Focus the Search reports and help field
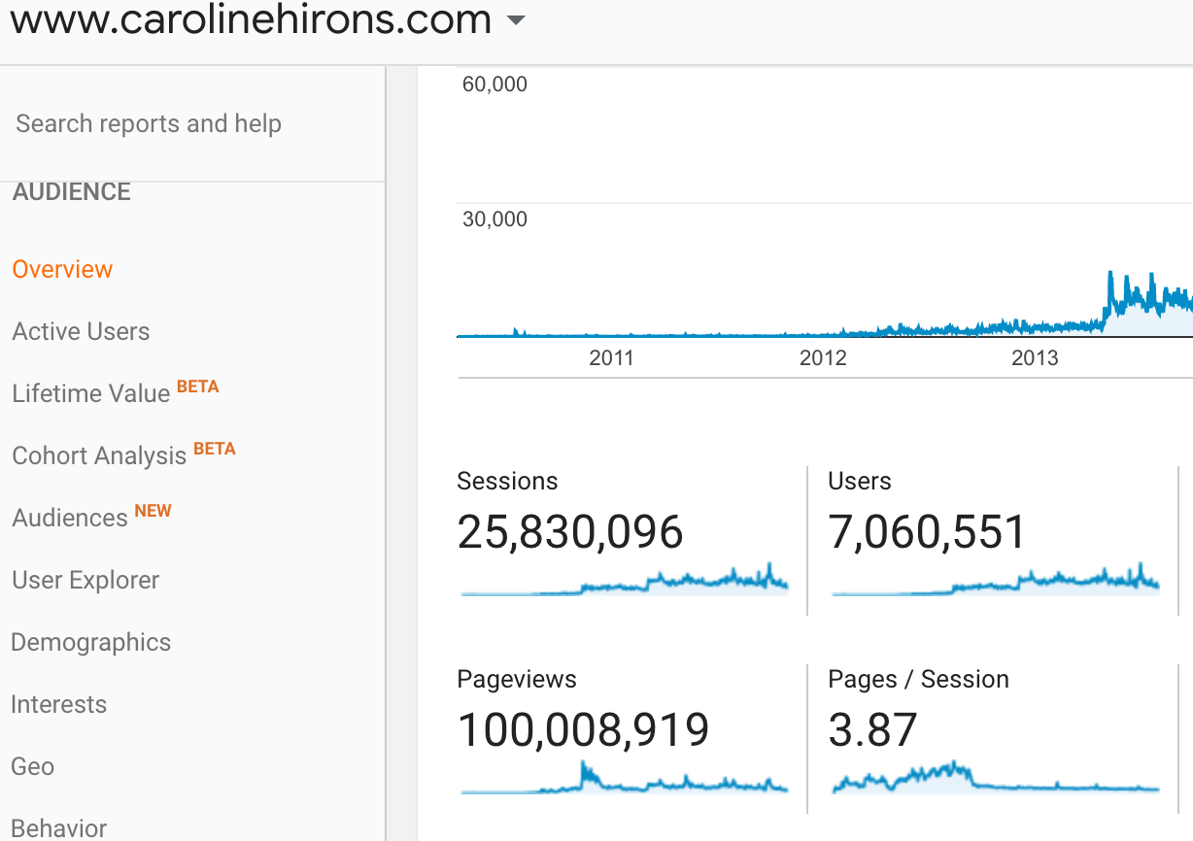 coord(192,123)
